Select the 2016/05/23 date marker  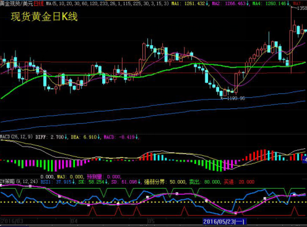(224, 221)
